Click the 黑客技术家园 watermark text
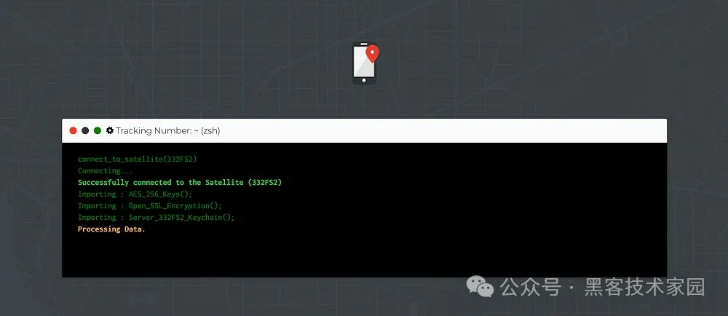 point(645,287)
